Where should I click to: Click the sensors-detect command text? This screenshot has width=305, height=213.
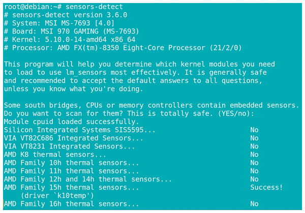94,7
